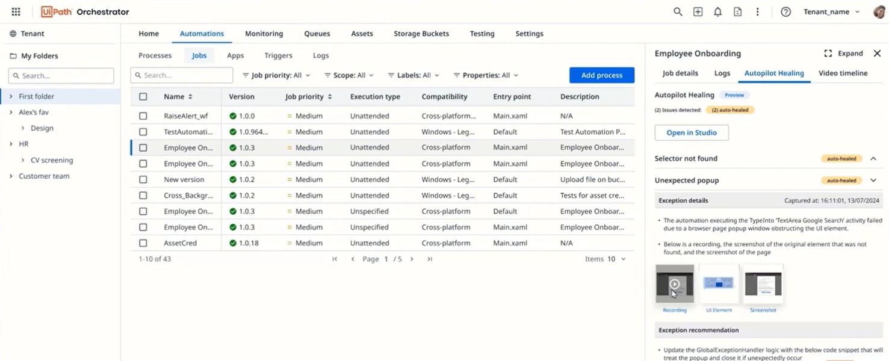Open the Monitoring tab
The width and height of the screenshot is (889, 361).
click(x=264, y=34)
